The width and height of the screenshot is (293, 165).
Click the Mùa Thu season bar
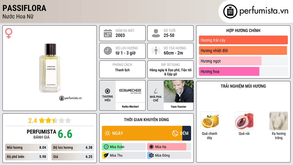[x=124, y=155]
